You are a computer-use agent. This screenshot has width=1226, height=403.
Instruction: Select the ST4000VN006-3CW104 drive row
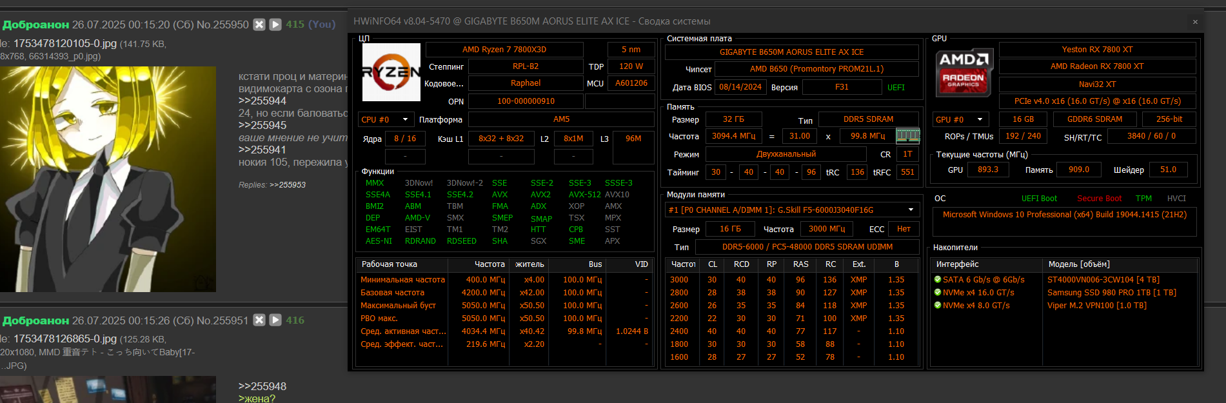(x=1064, y=280)
